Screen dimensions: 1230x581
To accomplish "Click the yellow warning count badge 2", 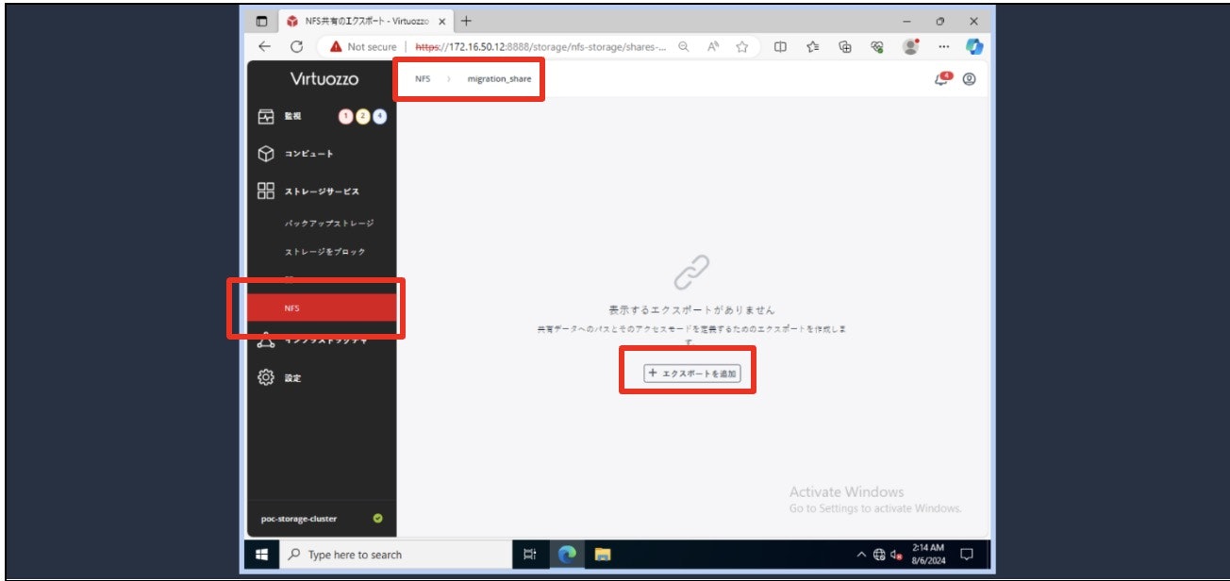I will click(362, 116).
